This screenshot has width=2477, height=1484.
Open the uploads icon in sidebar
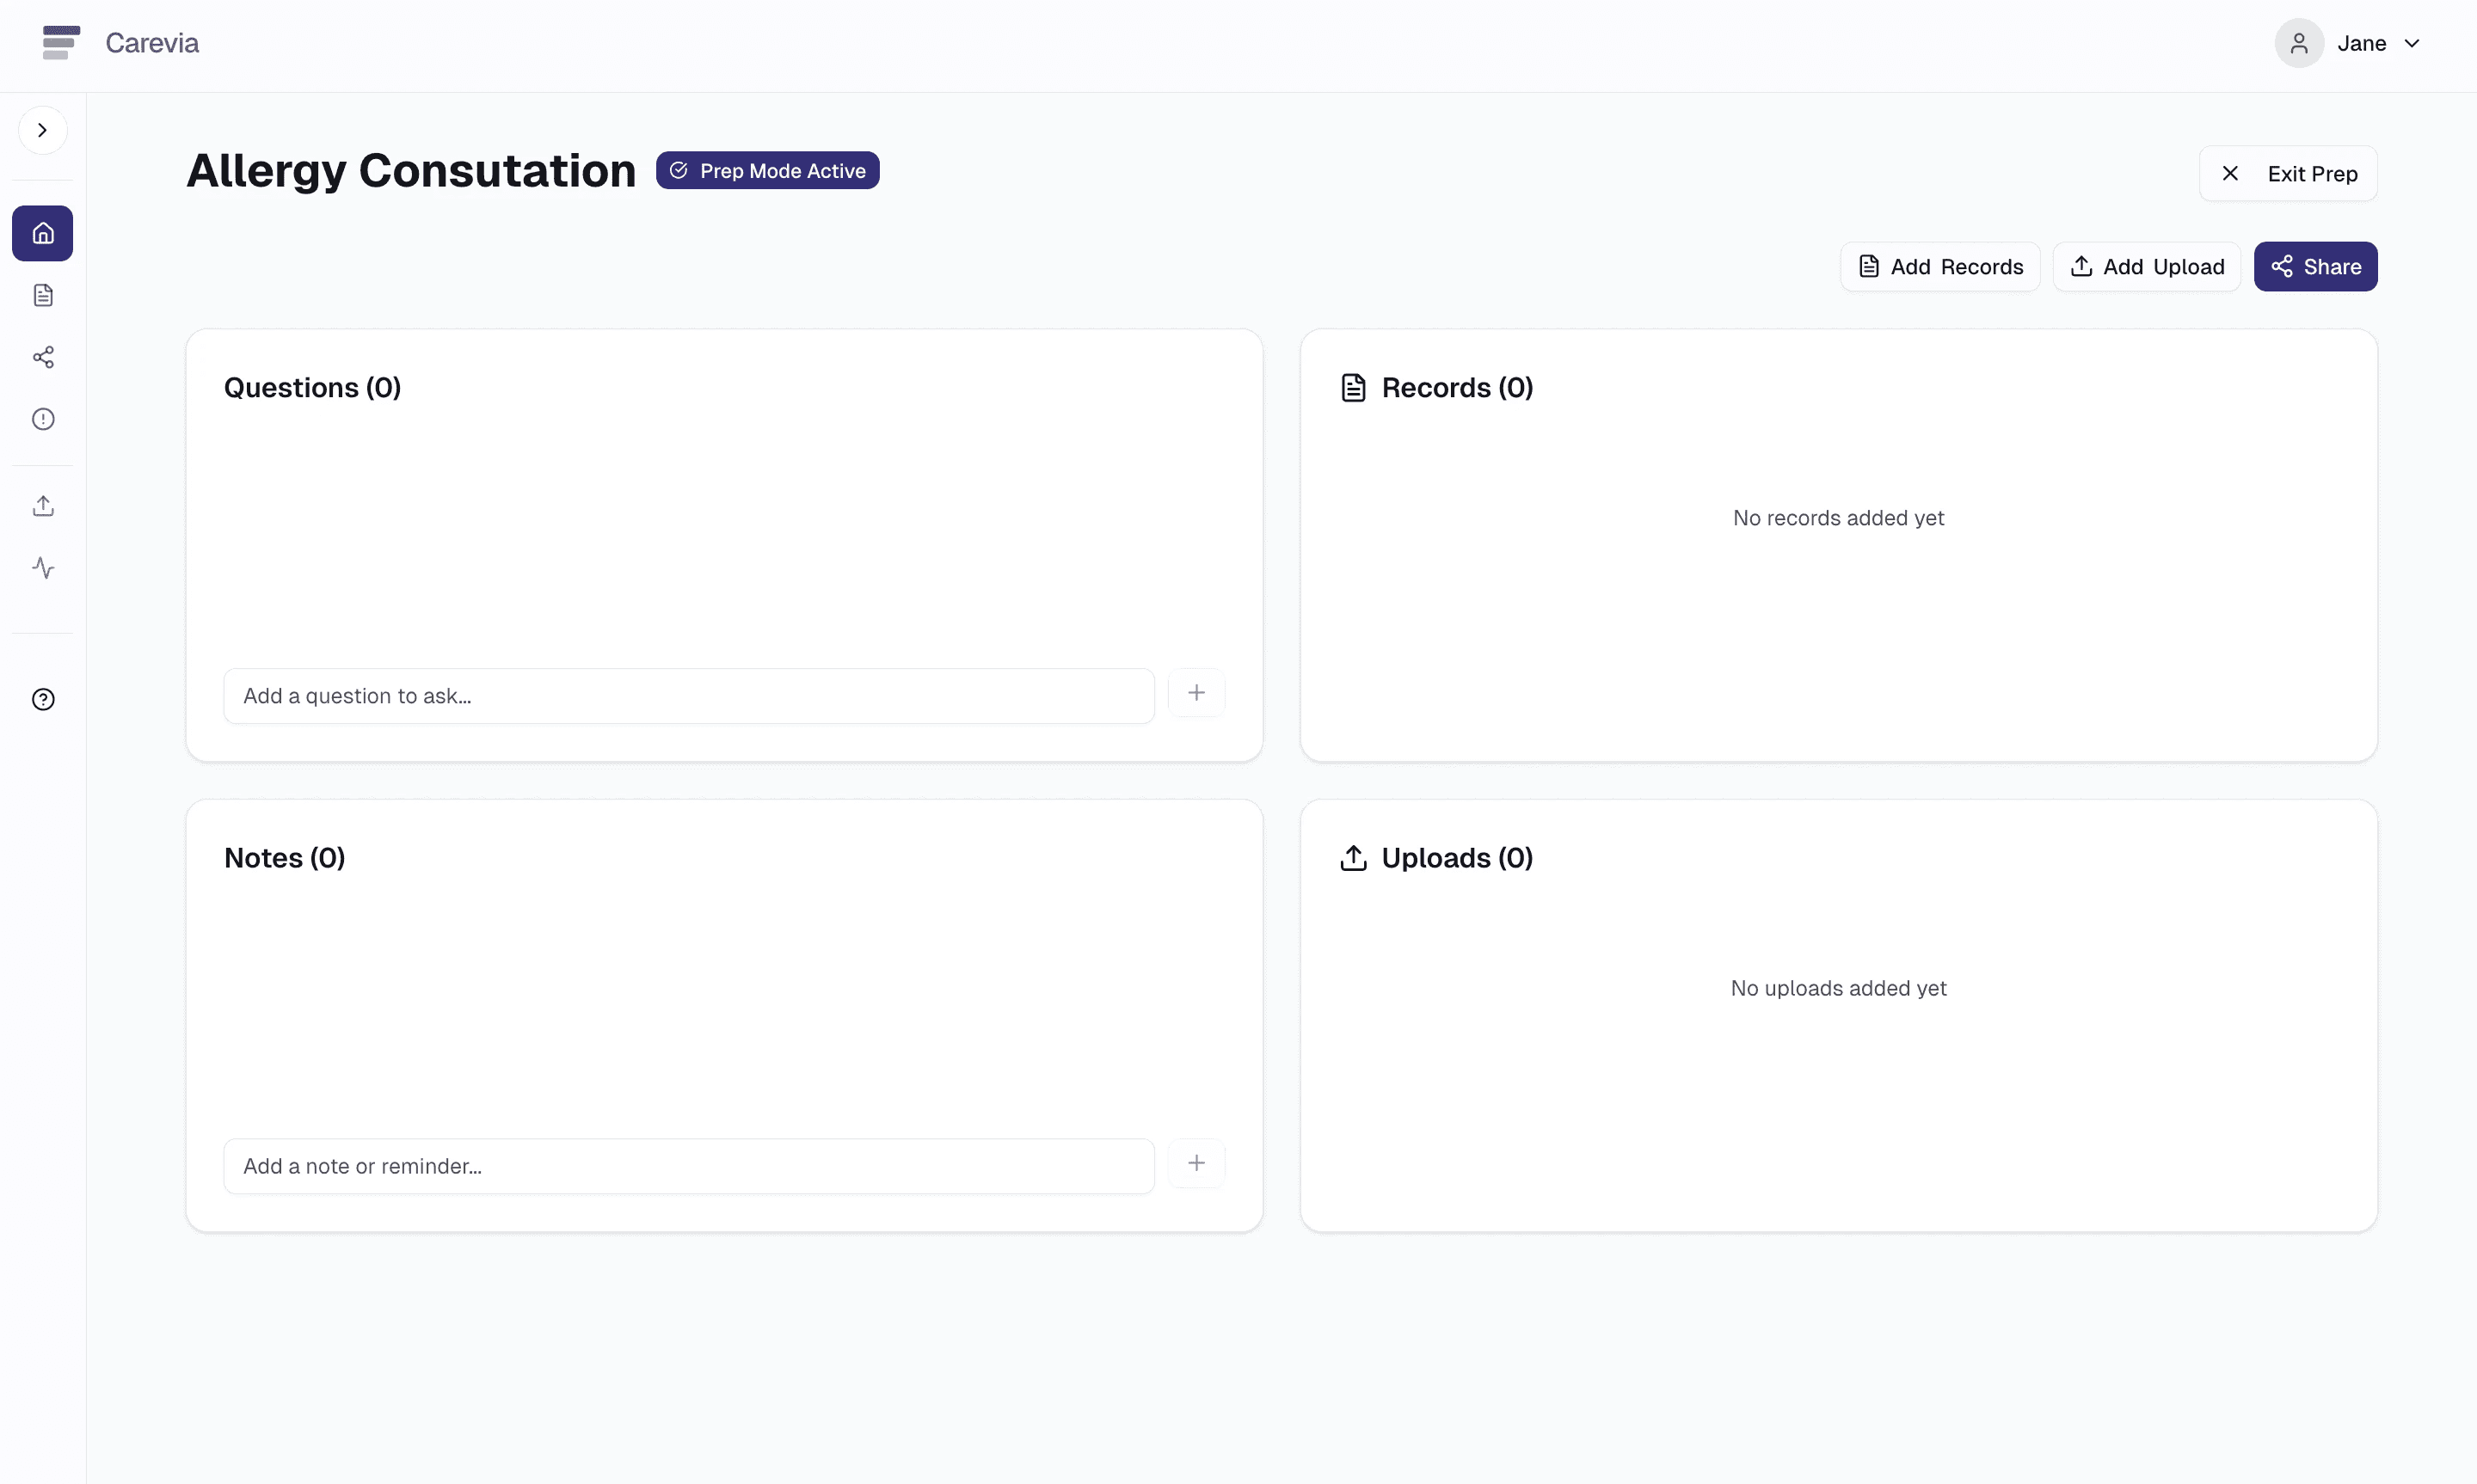pos(43,506)
